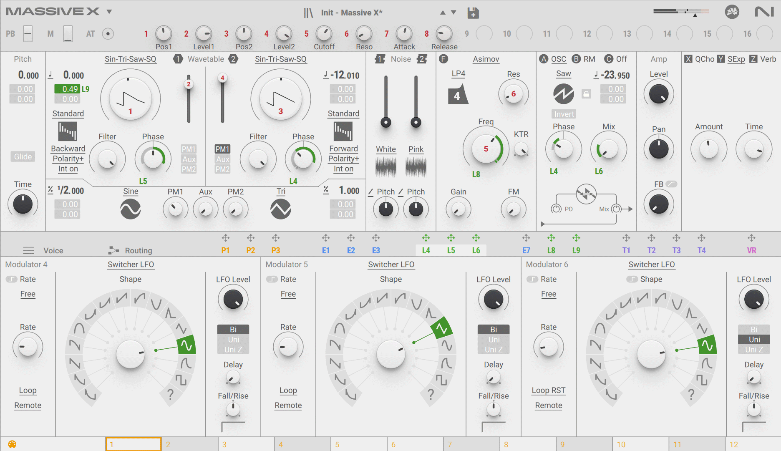Screen dimensions: 781x451
Task: Enable Aux on oscillator 1
Action: tap(189, 159)
